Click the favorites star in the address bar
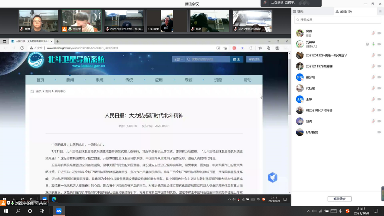384x216 pixels. point(225,48)
